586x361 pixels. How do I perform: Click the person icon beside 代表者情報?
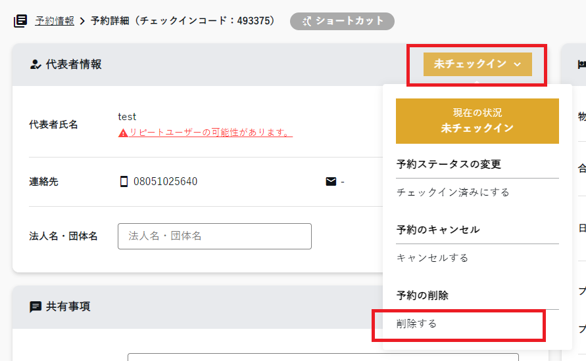(x=36, y=64)
